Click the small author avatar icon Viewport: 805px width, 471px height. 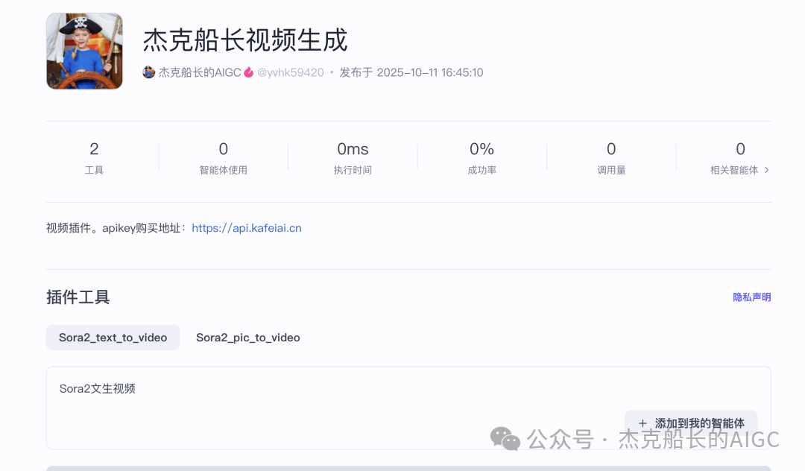coord(149,72)
